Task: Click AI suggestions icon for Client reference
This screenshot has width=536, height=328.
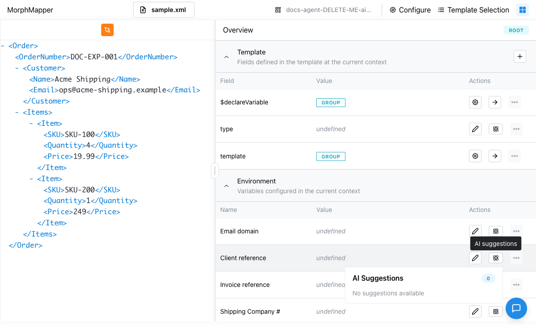Action: coord(495,258)
